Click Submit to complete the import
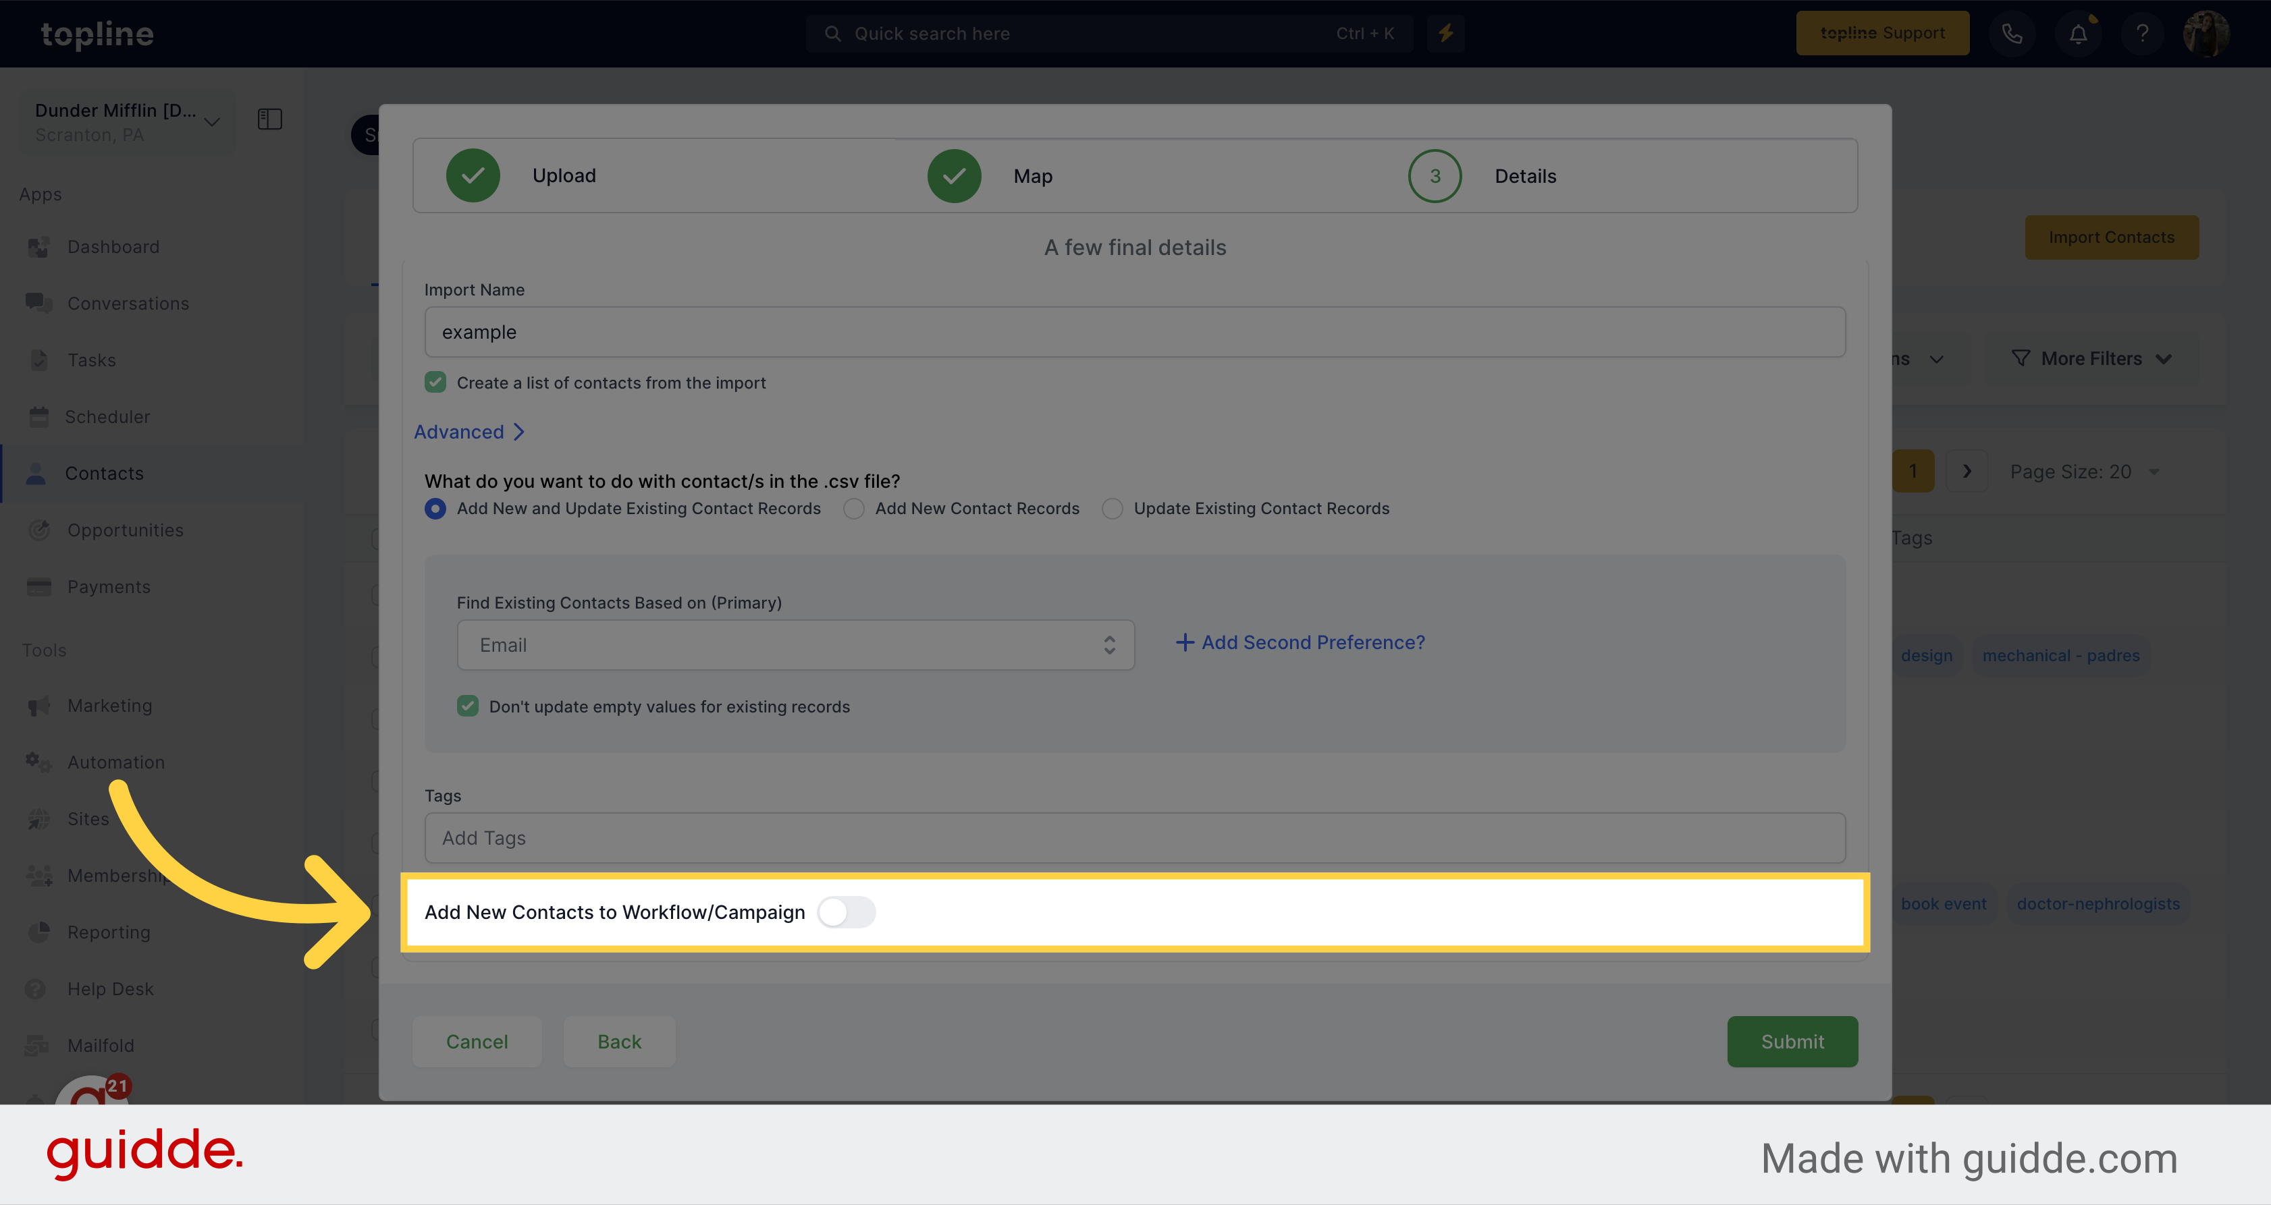2271x1205 pixels. (x=1792, y=1040)
